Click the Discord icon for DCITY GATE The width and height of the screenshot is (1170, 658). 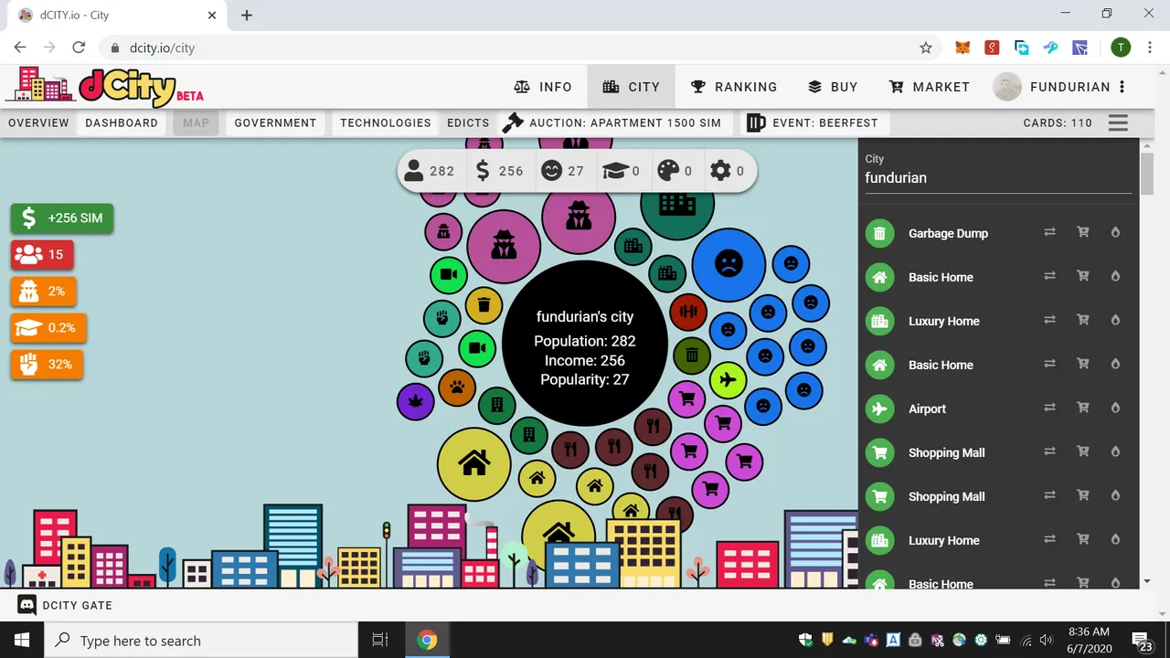(x=27, y=605)
